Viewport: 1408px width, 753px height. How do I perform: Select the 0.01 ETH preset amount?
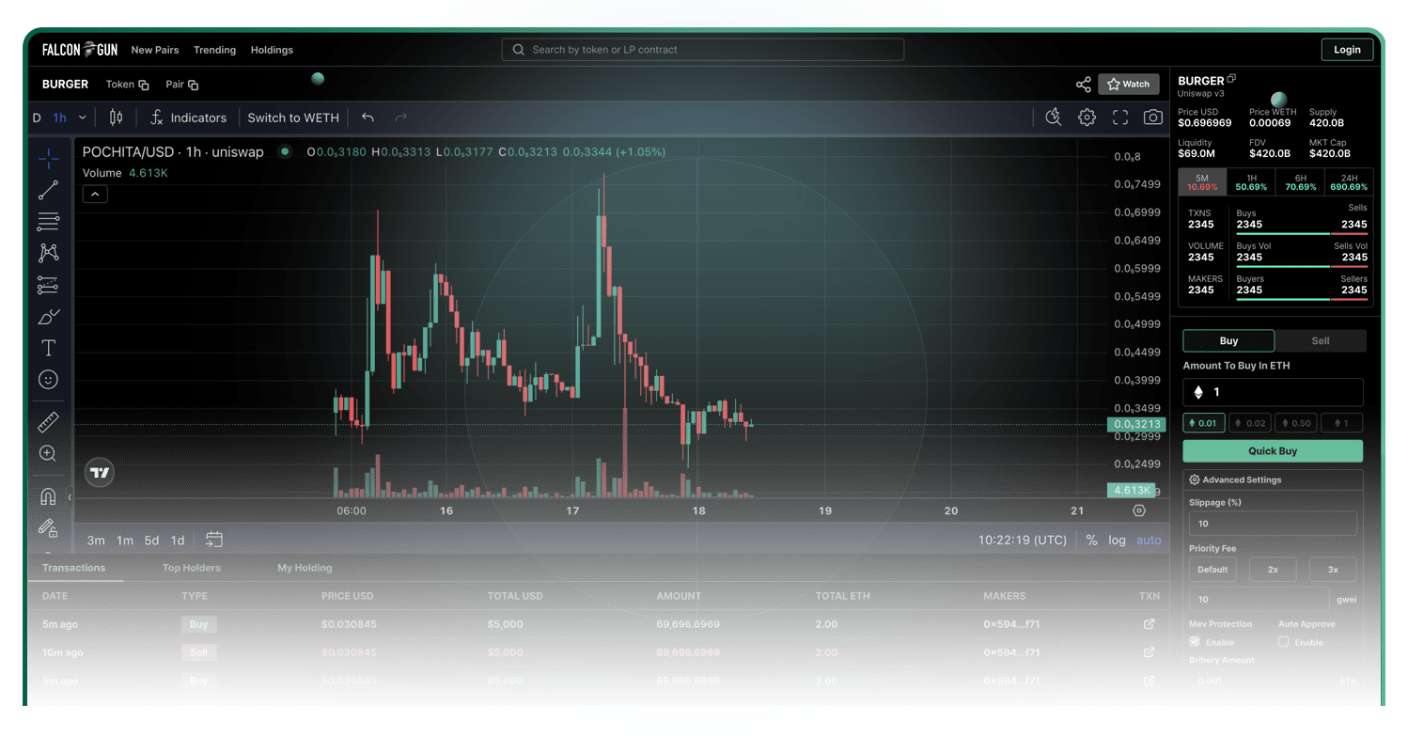coord(1203,423)
